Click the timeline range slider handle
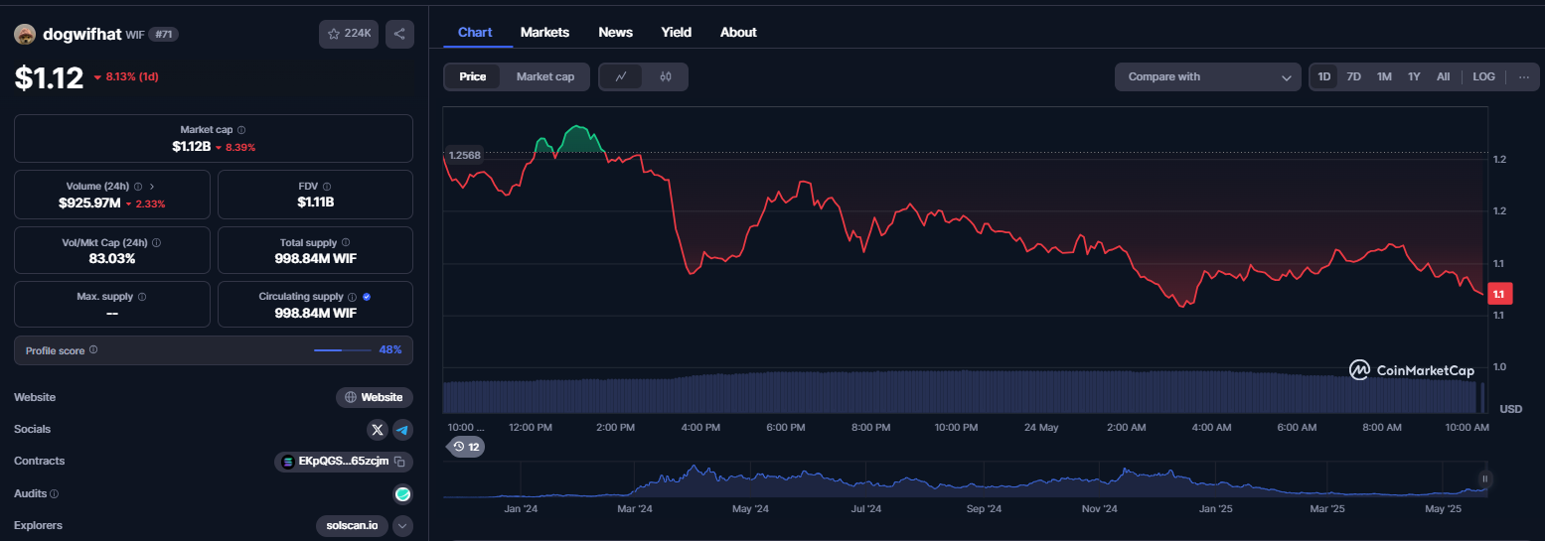 coord(1484,478)
